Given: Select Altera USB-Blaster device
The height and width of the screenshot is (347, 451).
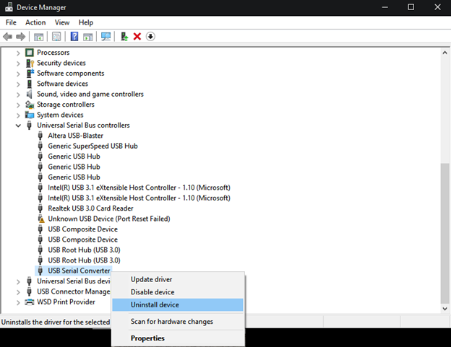Looking at the screenshot, I should point(75,136).
